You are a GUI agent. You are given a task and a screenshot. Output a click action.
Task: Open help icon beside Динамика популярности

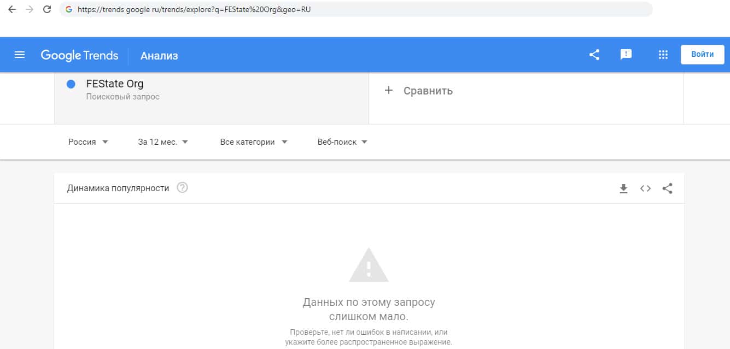point(183,188)
